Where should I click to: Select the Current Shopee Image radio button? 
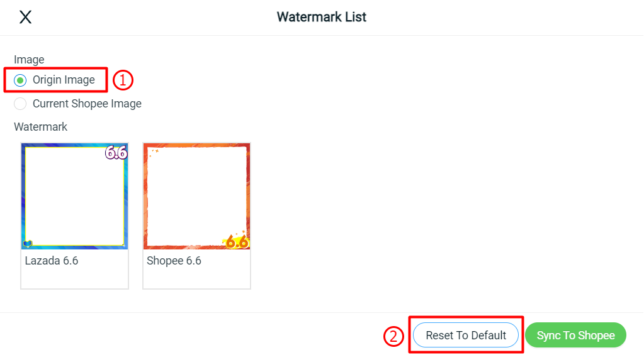click(20, 104)
